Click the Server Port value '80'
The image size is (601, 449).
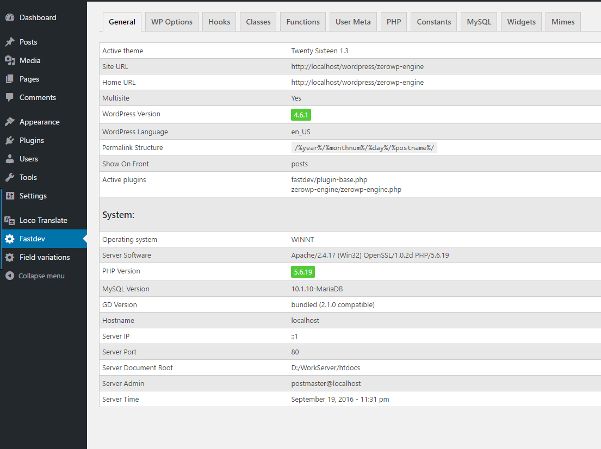pos(295,352)
